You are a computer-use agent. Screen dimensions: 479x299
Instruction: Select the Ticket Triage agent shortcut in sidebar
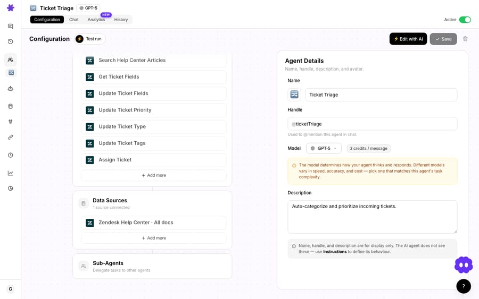point(11,73)
